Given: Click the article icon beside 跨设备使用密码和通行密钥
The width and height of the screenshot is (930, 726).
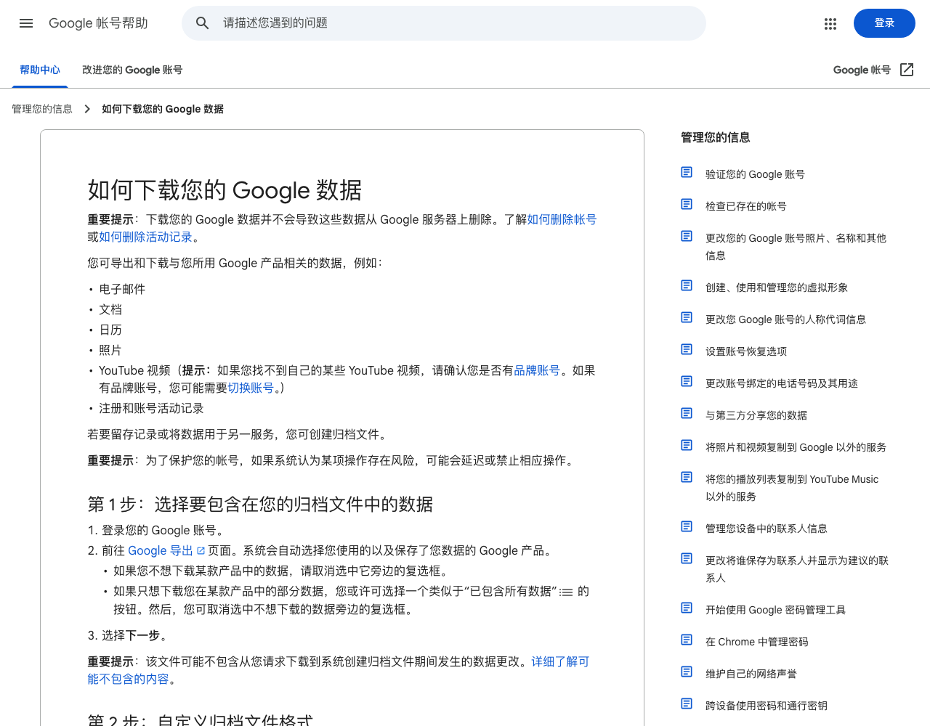Looking at the screenshot, I should click(687, 703).
